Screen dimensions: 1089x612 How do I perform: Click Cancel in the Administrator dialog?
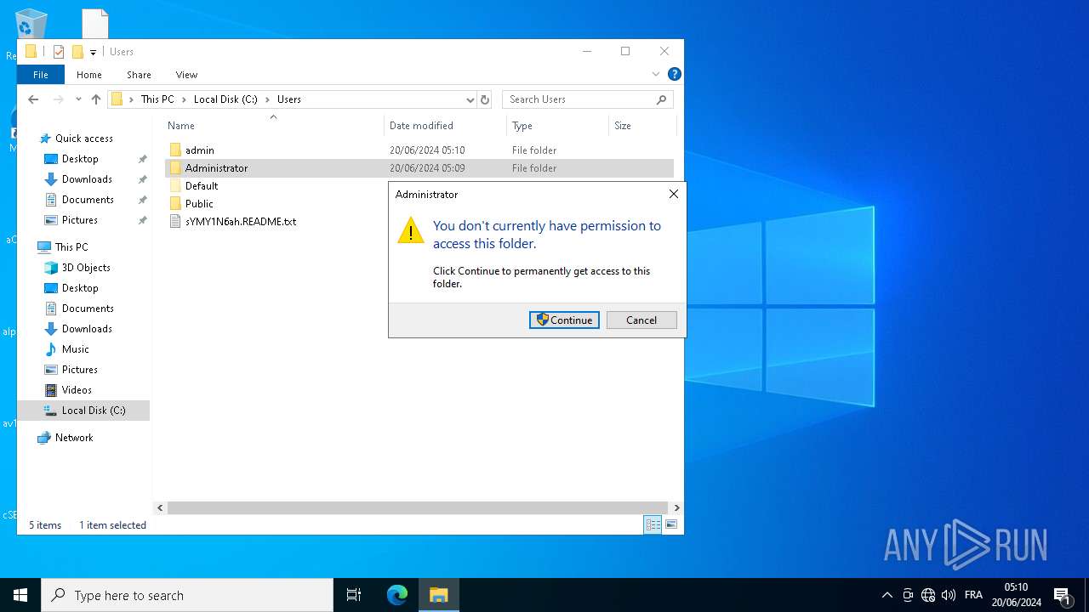click(x=641, y=320)
